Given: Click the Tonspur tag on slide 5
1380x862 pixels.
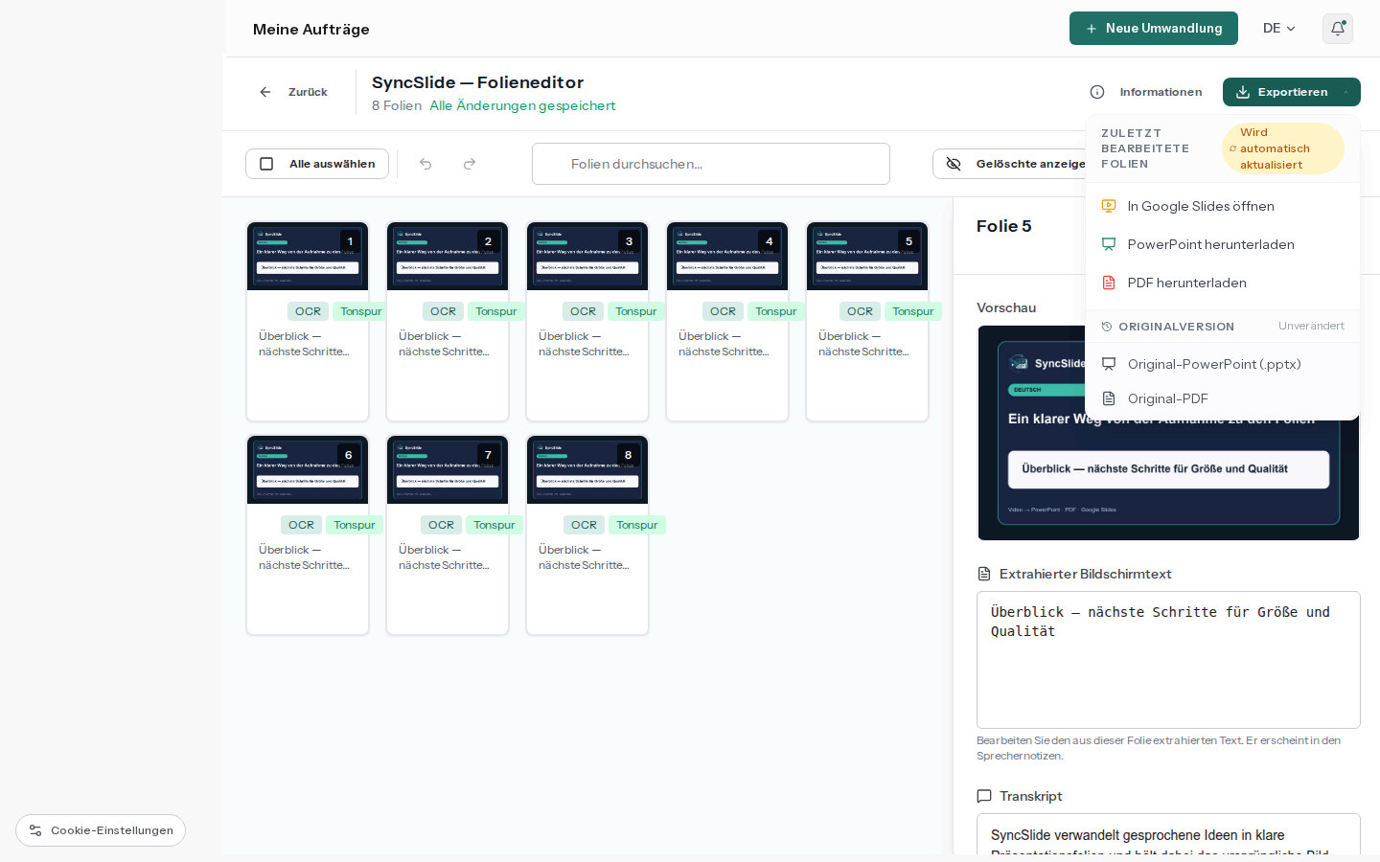Looking at the screenshot, I should pos(913,311).
